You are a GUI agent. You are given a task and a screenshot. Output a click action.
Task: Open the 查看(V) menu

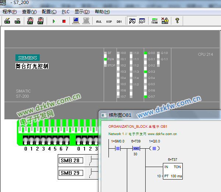tap(29, 12)
